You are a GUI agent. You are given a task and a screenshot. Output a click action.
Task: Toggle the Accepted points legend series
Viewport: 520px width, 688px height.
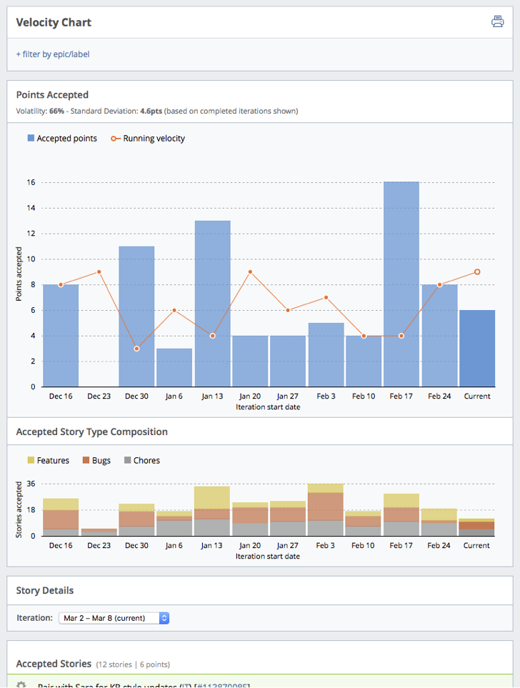pyautogui.click(x=61, y=139)
